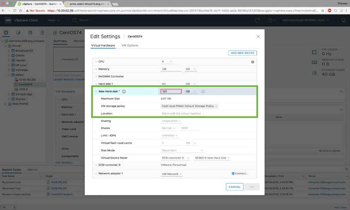Open the SCSI(0:1) New Hard disk dropdown
Screen dimensions: 350x210
(212, 158)
